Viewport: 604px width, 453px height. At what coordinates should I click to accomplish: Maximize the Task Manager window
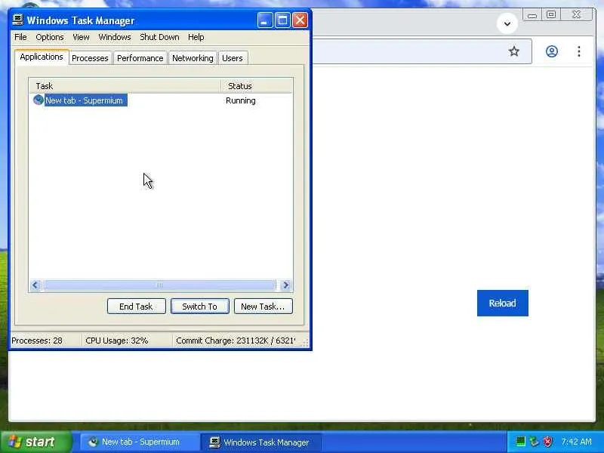[282, 20]
